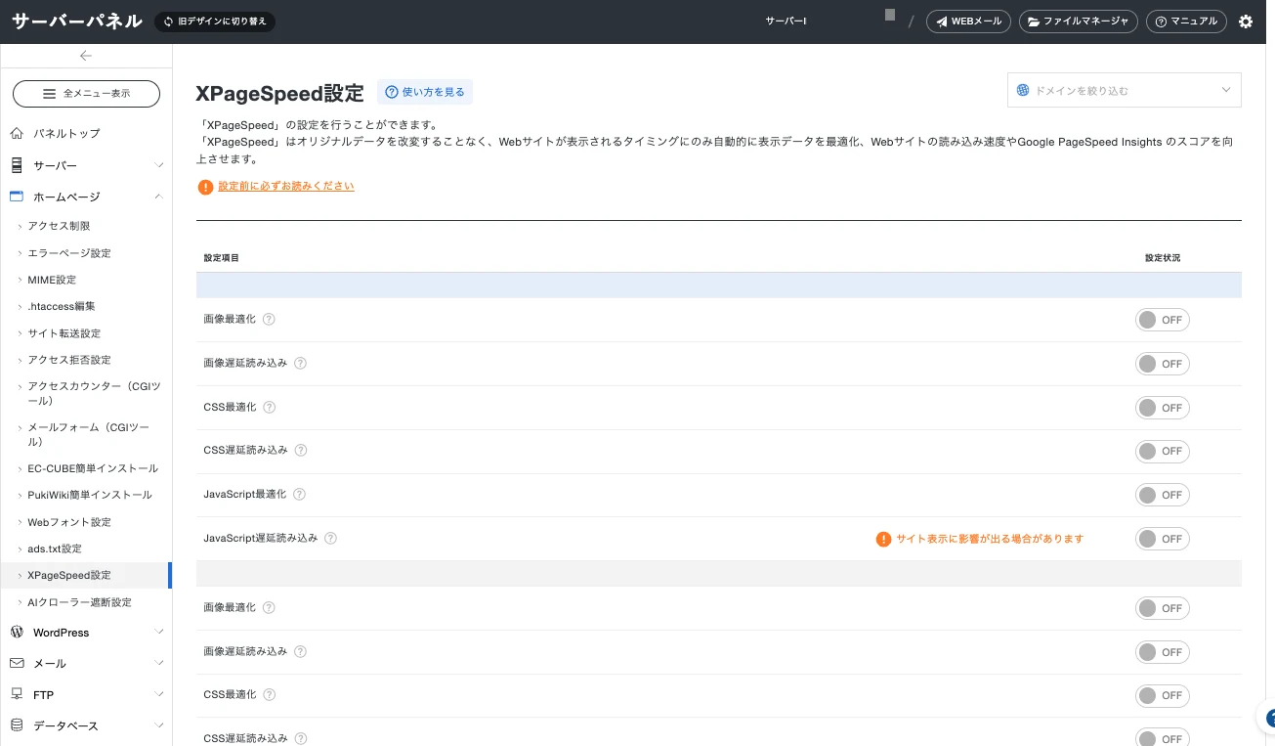Click the orange warning icon beside 設定前に必ずお読みください
Image resolution: width=1275 pixels, height=746 pixels.
click(205, 187)
